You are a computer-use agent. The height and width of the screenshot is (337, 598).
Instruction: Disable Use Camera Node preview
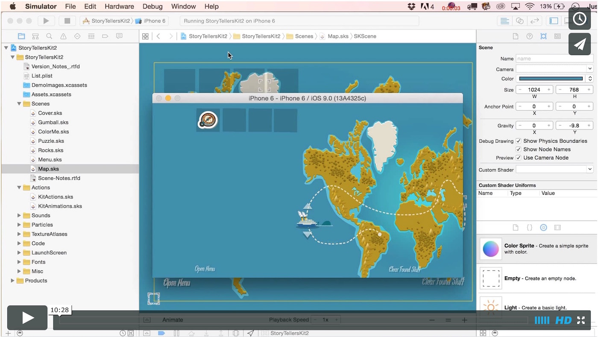[519, 158]
